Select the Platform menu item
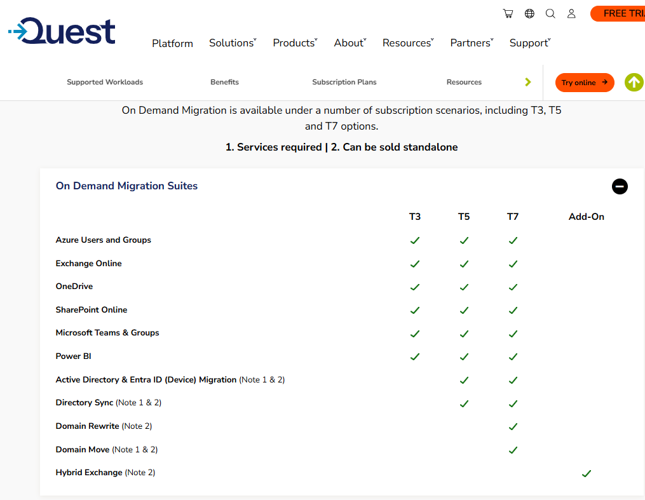Image resolution: width=645 pixels, height=500 pixels. coord(172,43)
